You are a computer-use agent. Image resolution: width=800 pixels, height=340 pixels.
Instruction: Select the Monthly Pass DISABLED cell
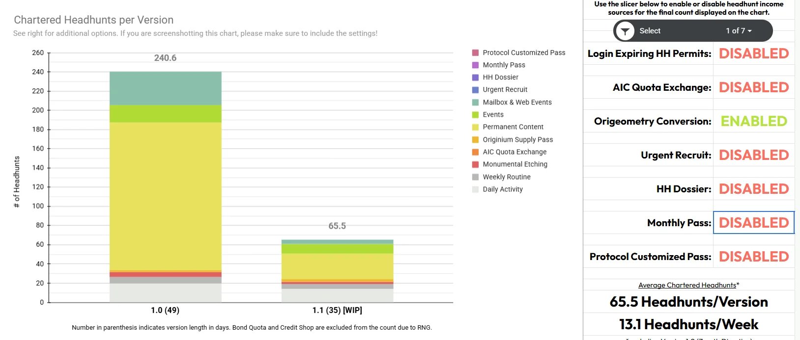(x=754, y=223)
